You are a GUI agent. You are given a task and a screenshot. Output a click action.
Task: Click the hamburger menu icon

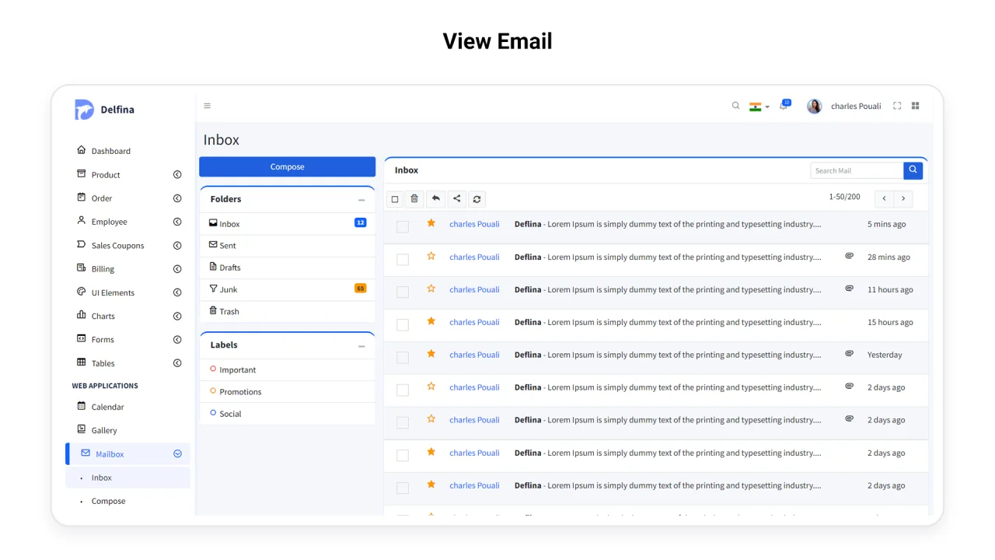pyautogui.click(x=207, y=106)
